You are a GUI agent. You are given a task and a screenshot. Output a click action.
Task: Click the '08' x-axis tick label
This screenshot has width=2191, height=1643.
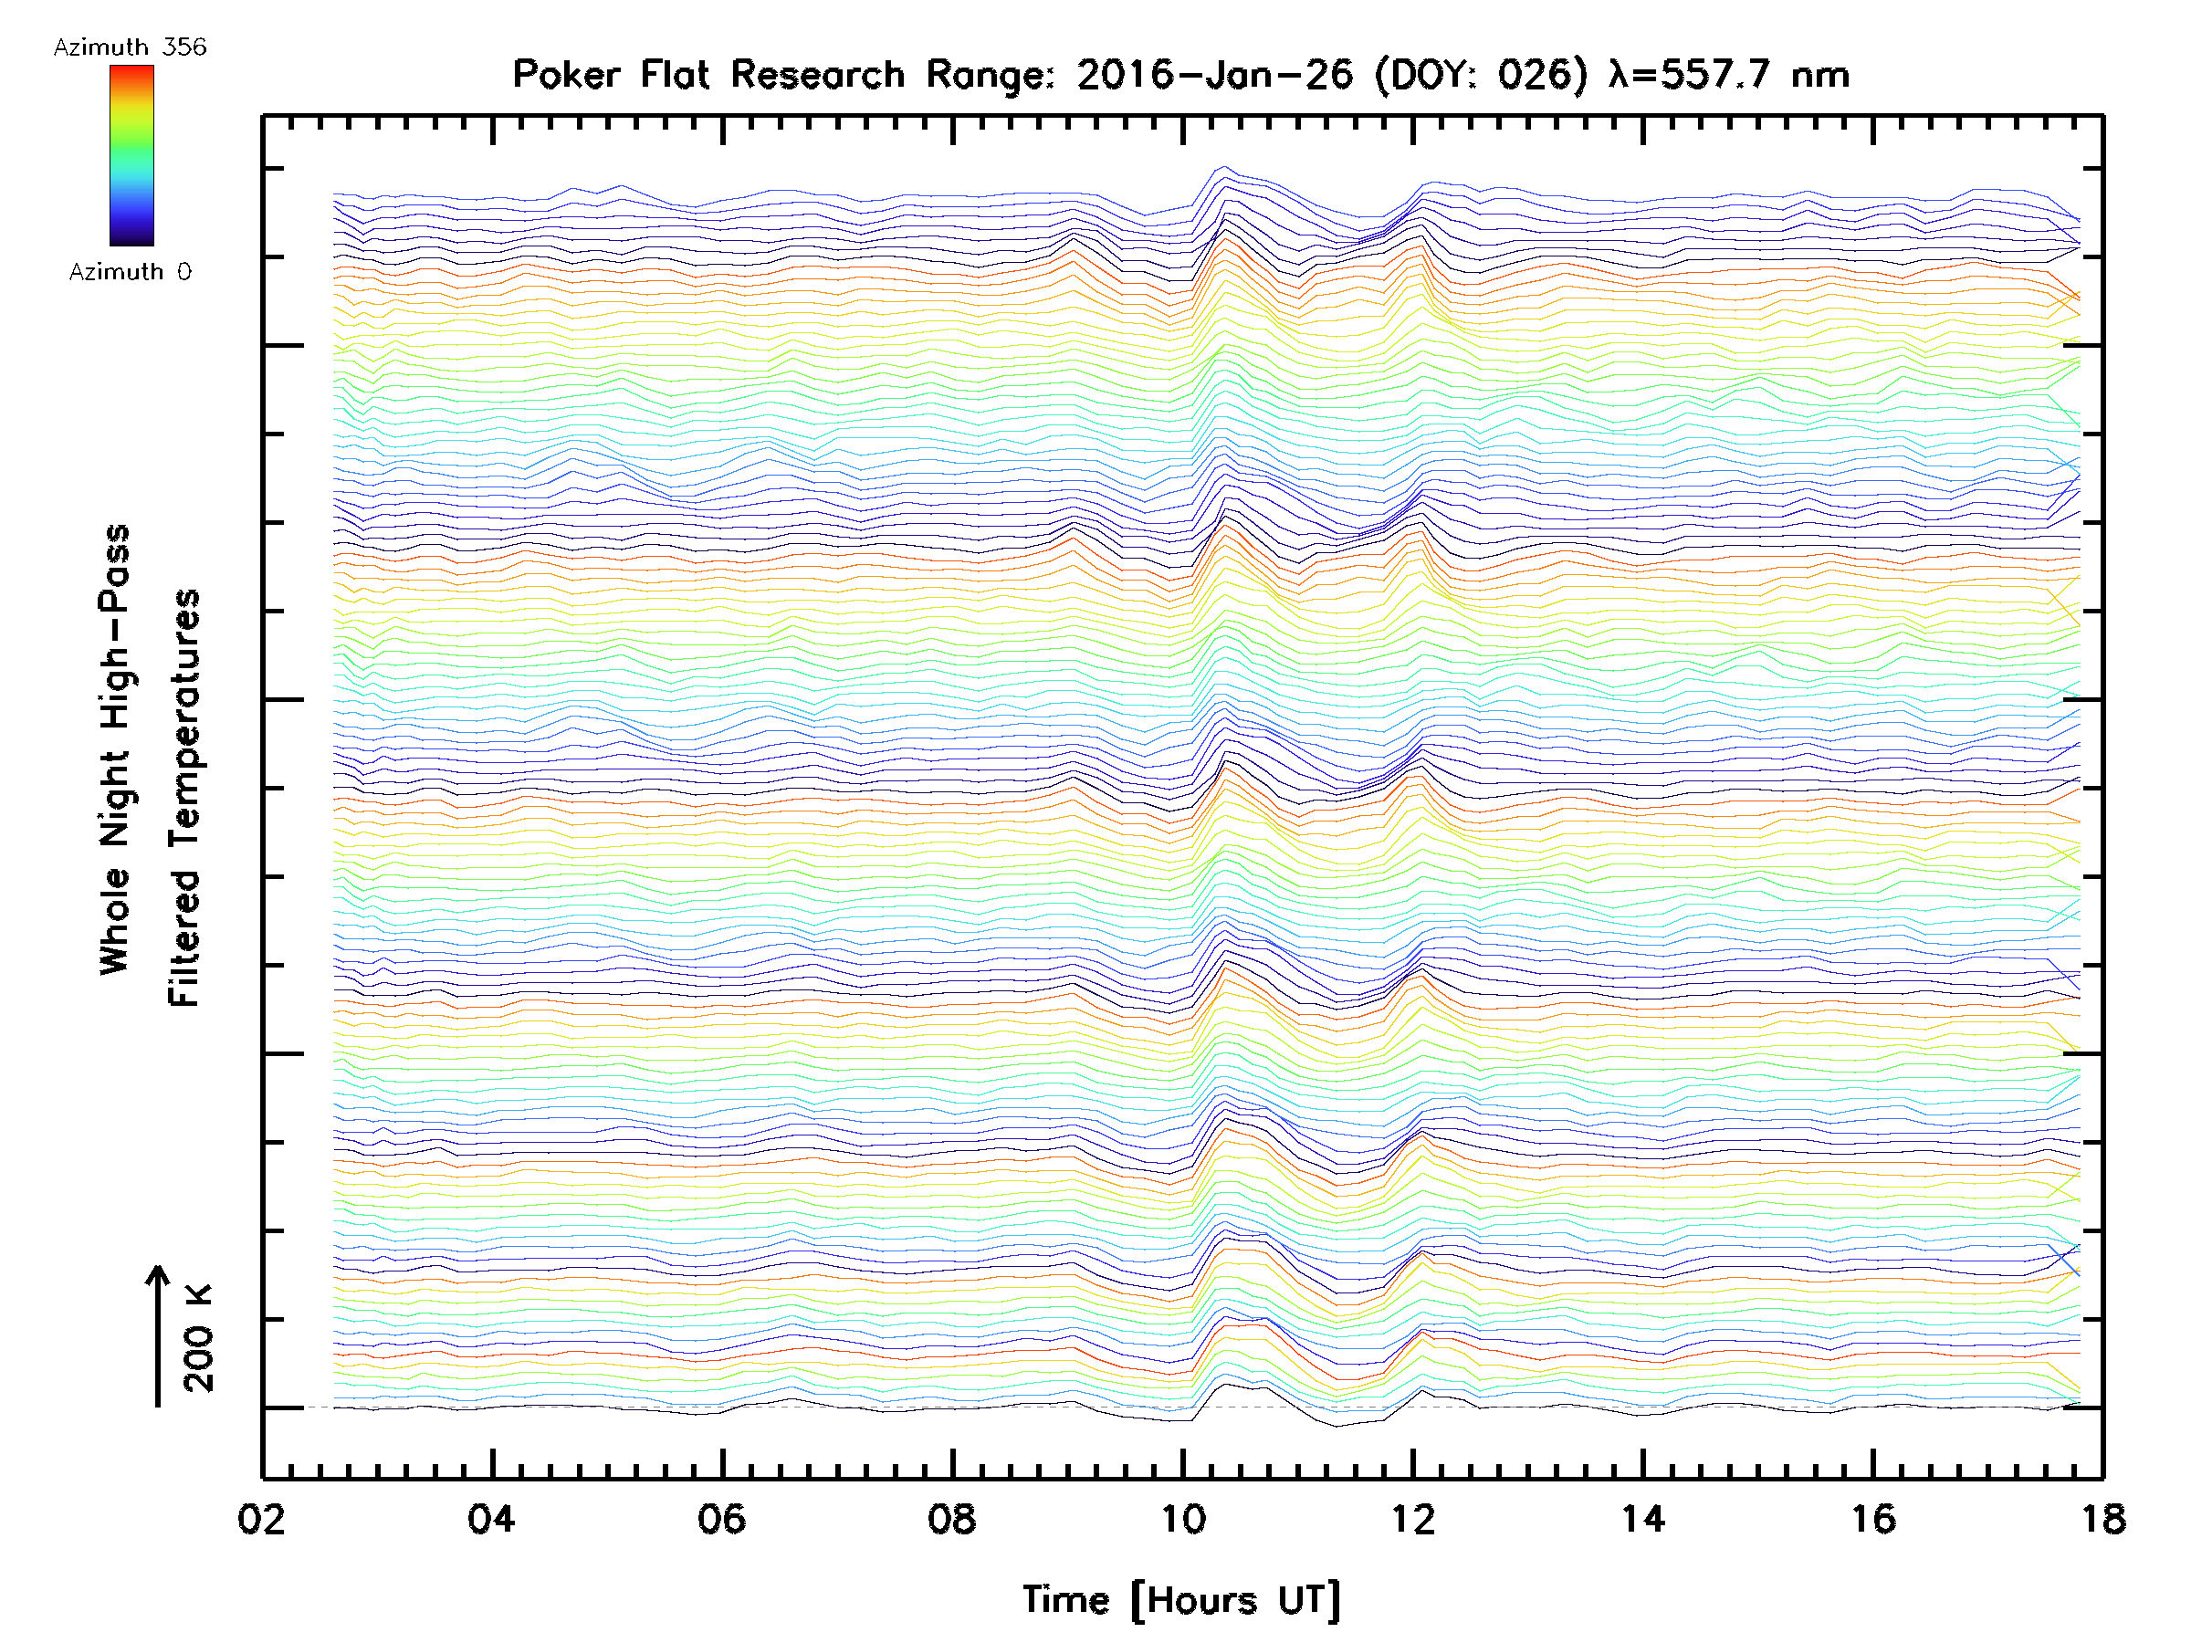[952, 1519]
